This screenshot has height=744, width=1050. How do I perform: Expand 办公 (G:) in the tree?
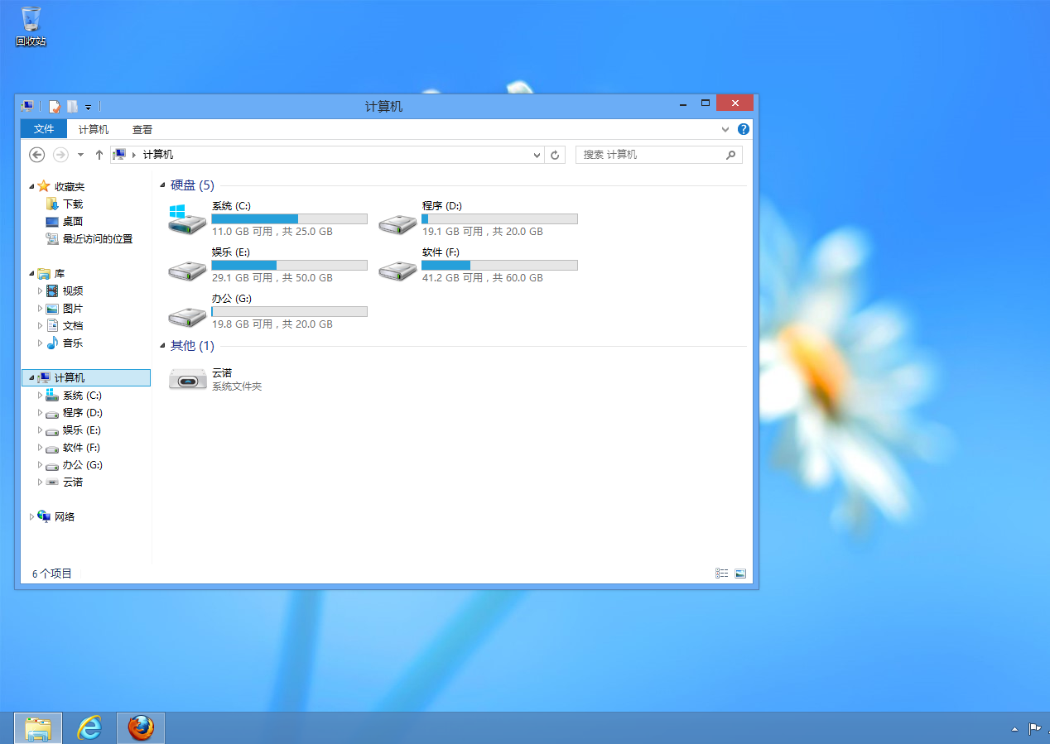click(x=40, y=465)
